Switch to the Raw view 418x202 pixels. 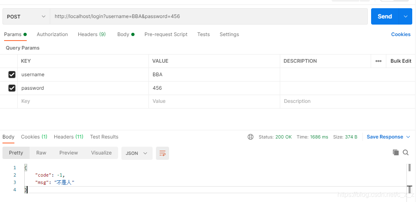click(x=41, y=153)
